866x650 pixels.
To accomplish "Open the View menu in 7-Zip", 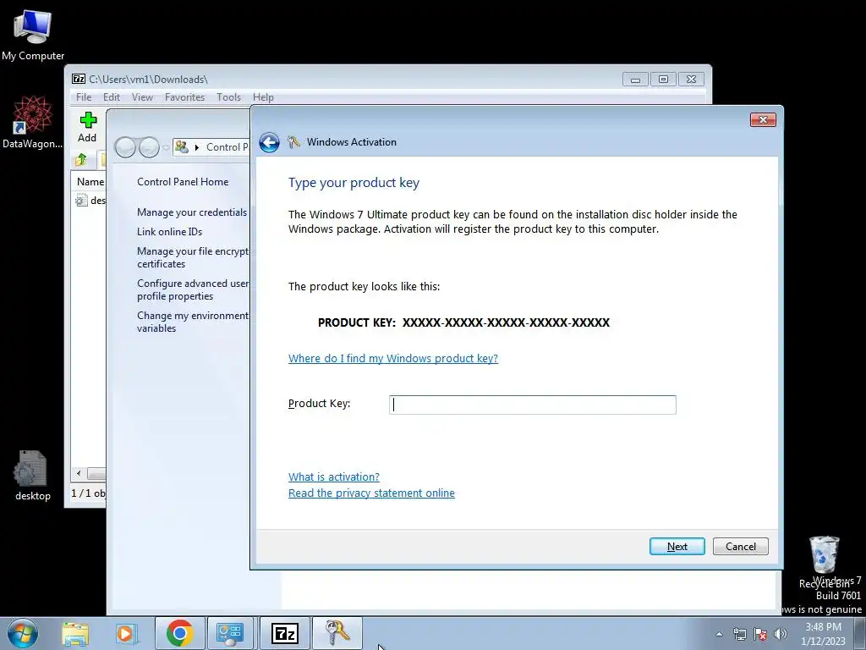I will (142, 97).
